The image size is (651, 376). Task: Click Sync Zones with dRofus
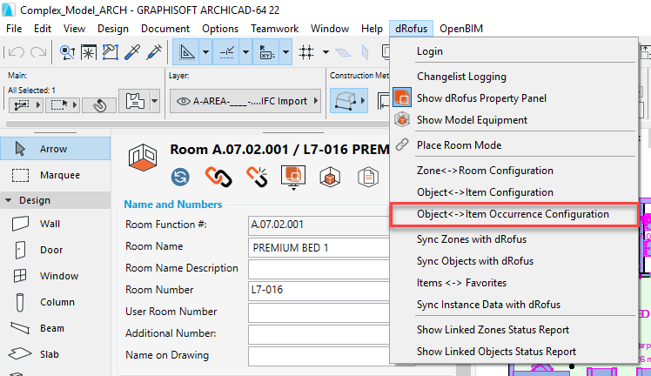point(483,238)
